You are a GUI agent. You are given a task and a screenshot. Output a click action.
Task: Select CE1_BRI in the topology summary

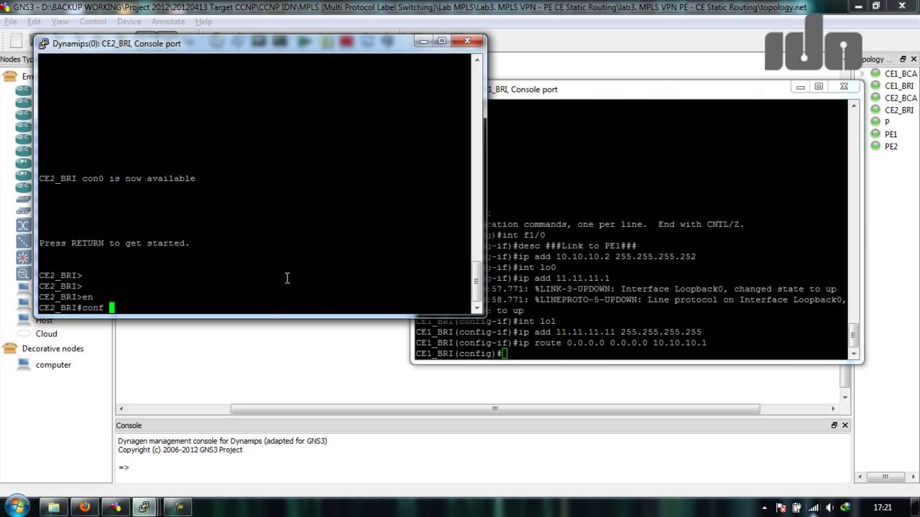pos(899,85)
